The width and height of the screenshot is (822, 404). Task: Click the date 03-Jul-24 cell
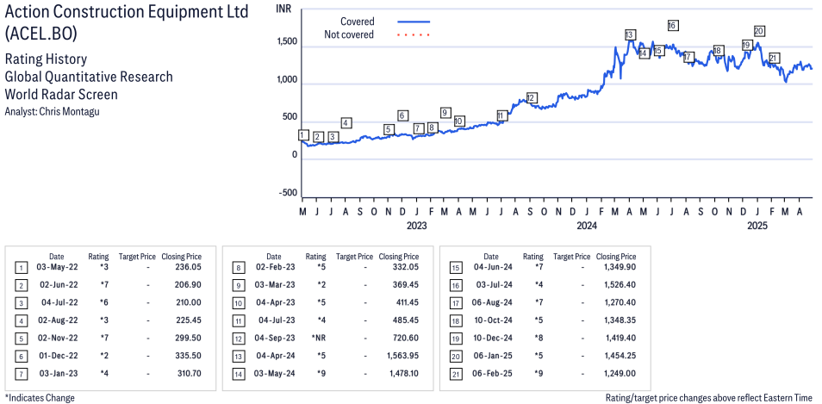click(x=492, y=285)
